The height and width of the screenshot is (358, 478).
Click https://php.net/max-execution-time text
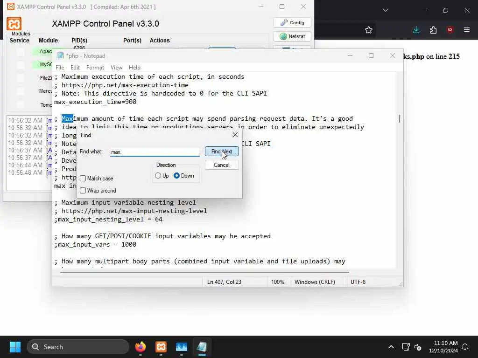125,85
